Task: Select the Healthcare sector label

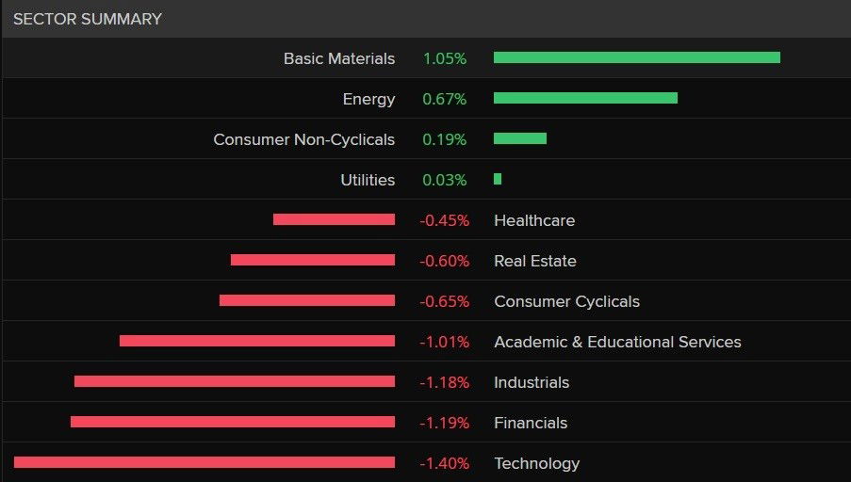Action: [x=534, y=220]
